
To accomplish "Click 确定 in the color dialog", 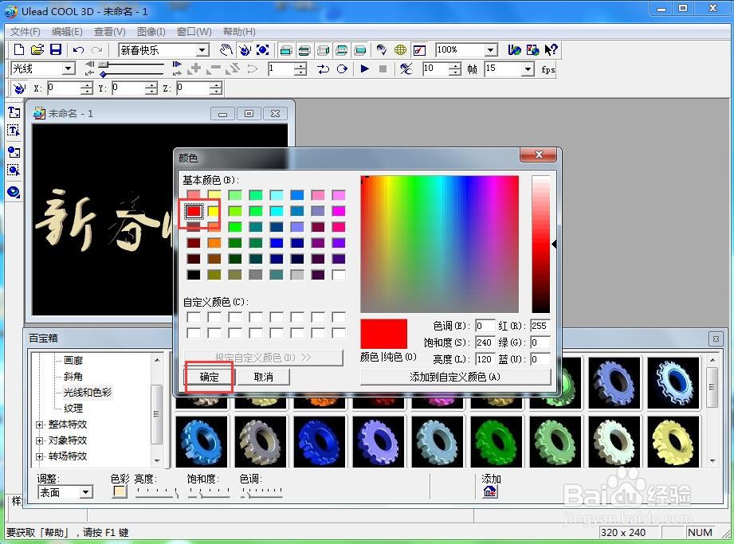I will coord(210,377).
